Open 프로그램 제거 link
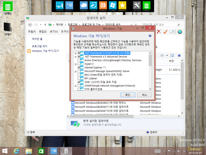The width and height of the screenshot is (206, 155). pyautogui.click(x=40, y=46)
